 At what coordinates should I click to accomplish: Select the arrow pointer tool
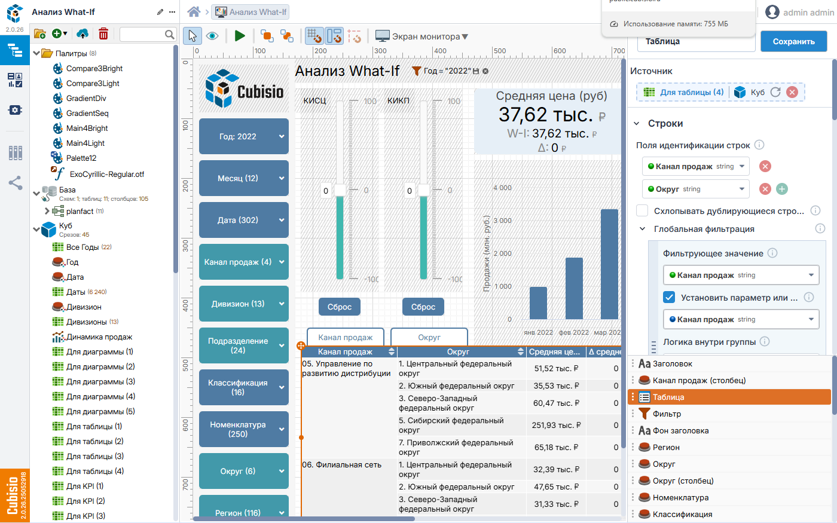pyautogui.click(x=193, y=36)
